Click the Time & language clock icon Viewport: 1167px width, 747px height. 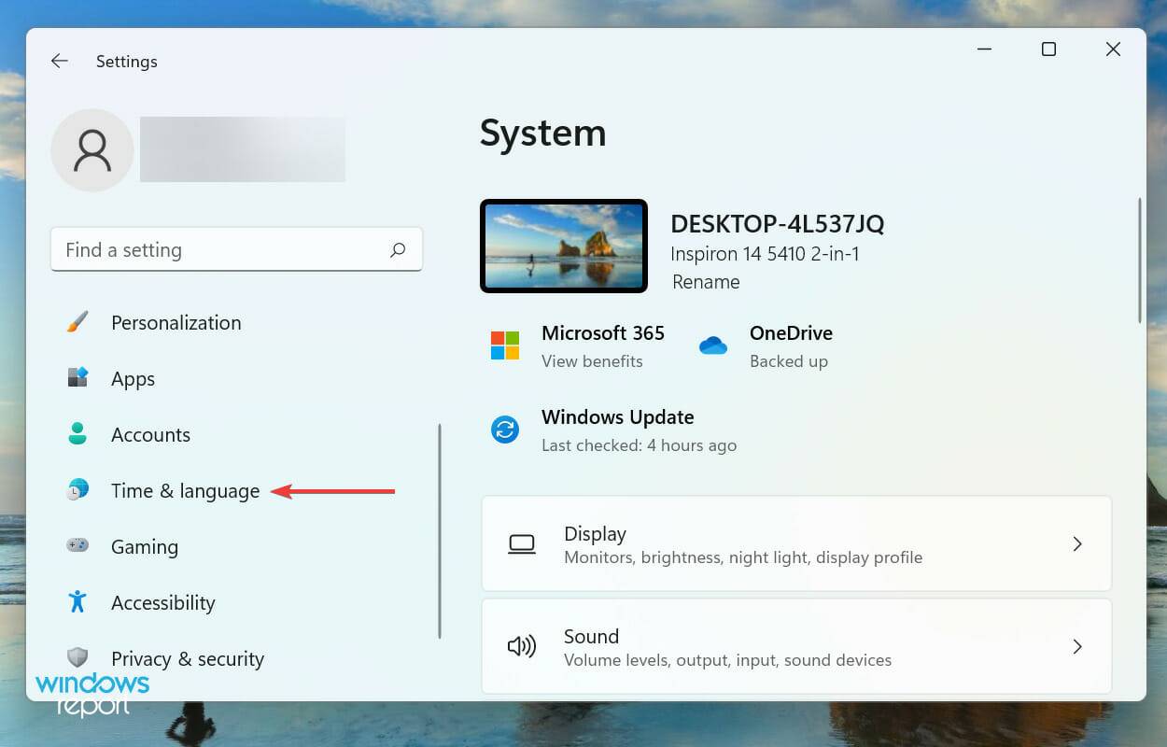[77, 490]
